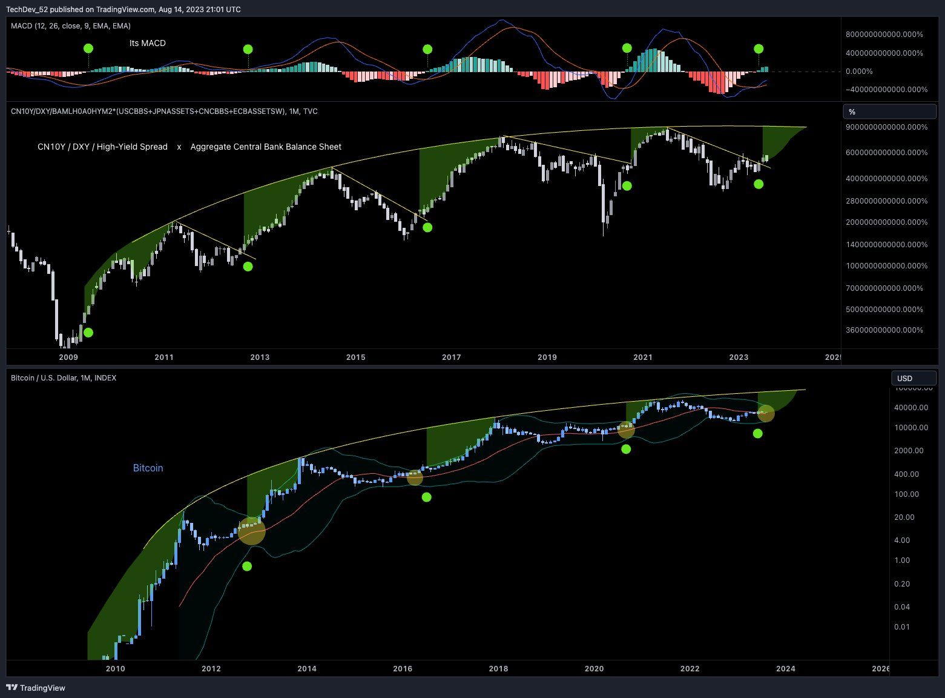Click the 40000.00 level on Bitcoin price scale
Screen dimensions: 945x698
tap(911, 408)
